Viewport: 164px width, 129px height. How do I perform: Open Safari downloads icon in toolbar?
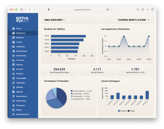138,10
